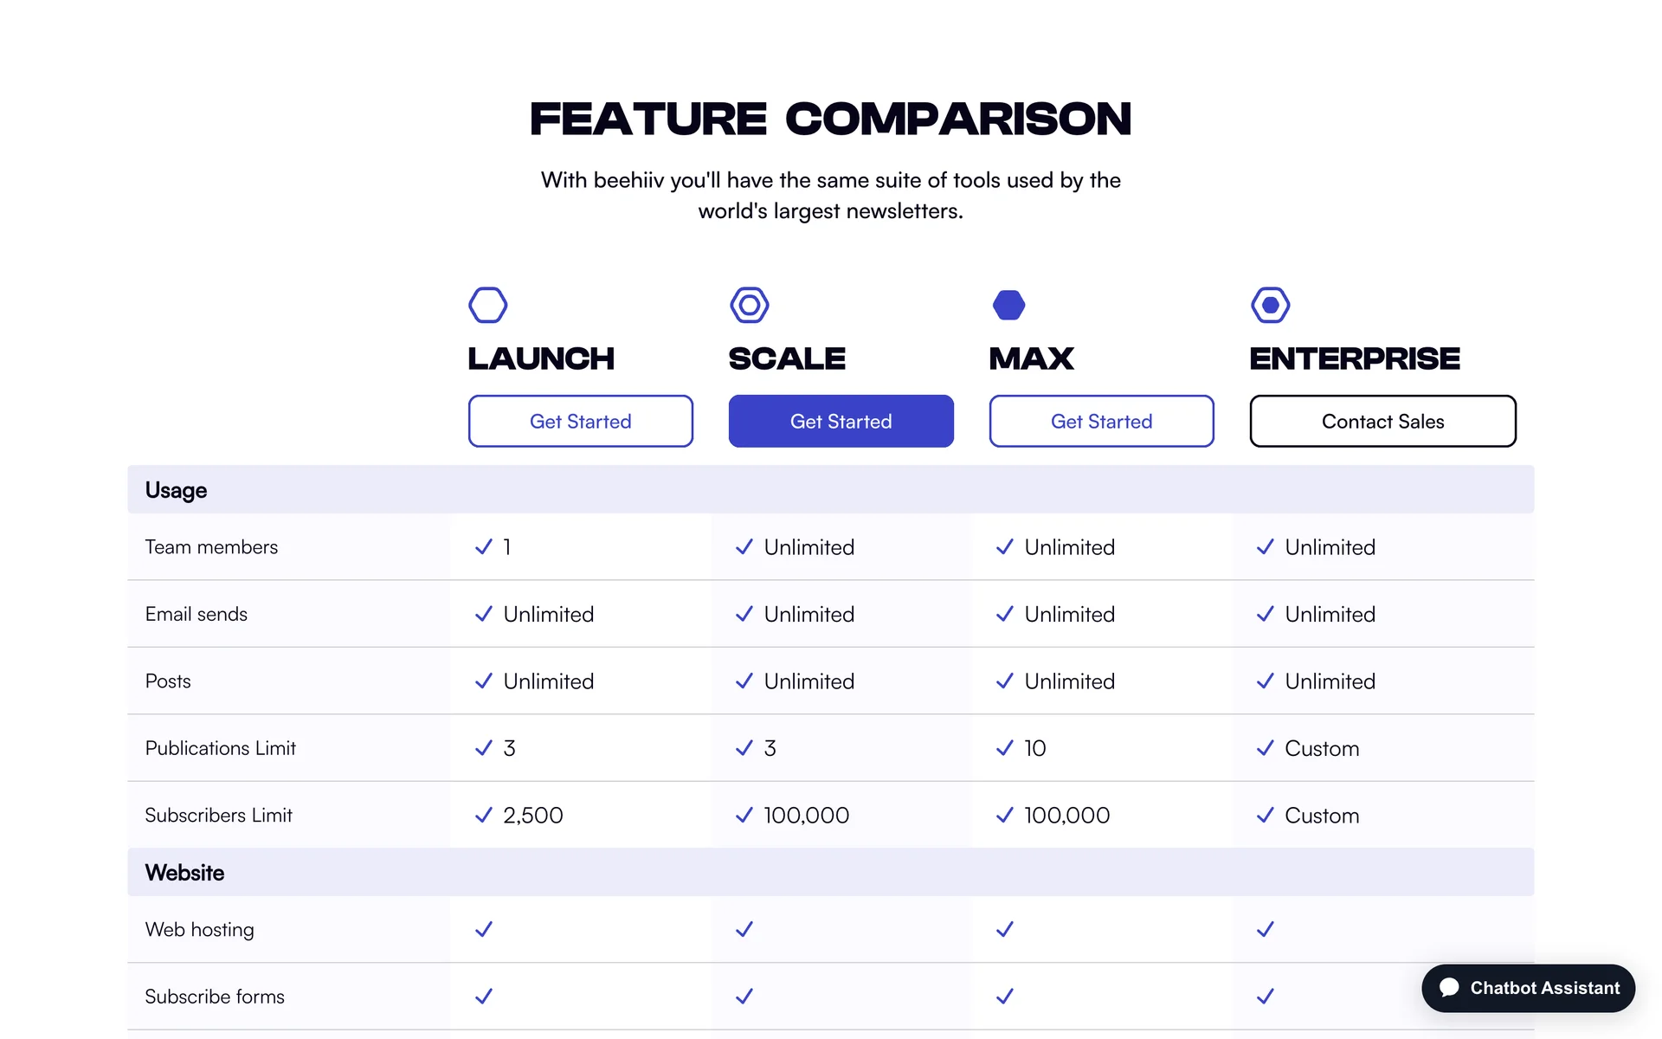This screenshot has height=1039, width=1662.
Task: Click the Scale plan double-hexagon icon
Action: click(749, 305)
